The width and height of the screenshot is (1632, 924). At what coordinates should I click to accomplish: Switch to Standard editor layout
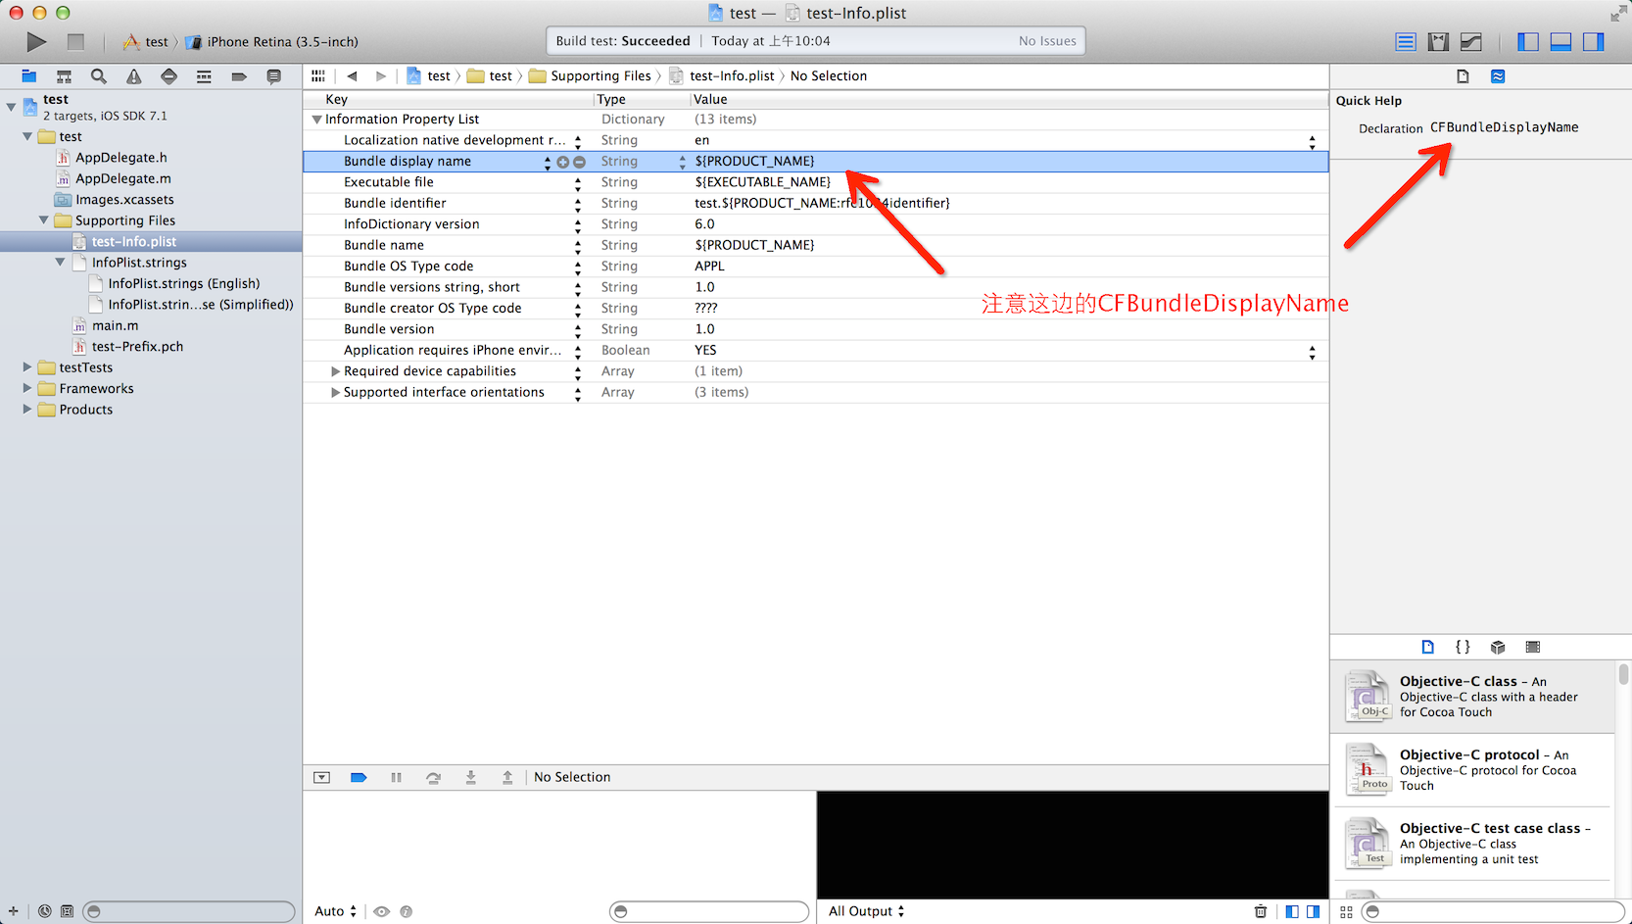click(x=1406, y=41)
